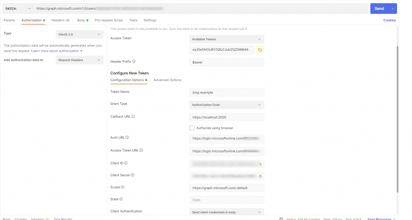Click the vertical scrollbar of authorization panel
Screen dimensions: 412x220
(397, 119)
